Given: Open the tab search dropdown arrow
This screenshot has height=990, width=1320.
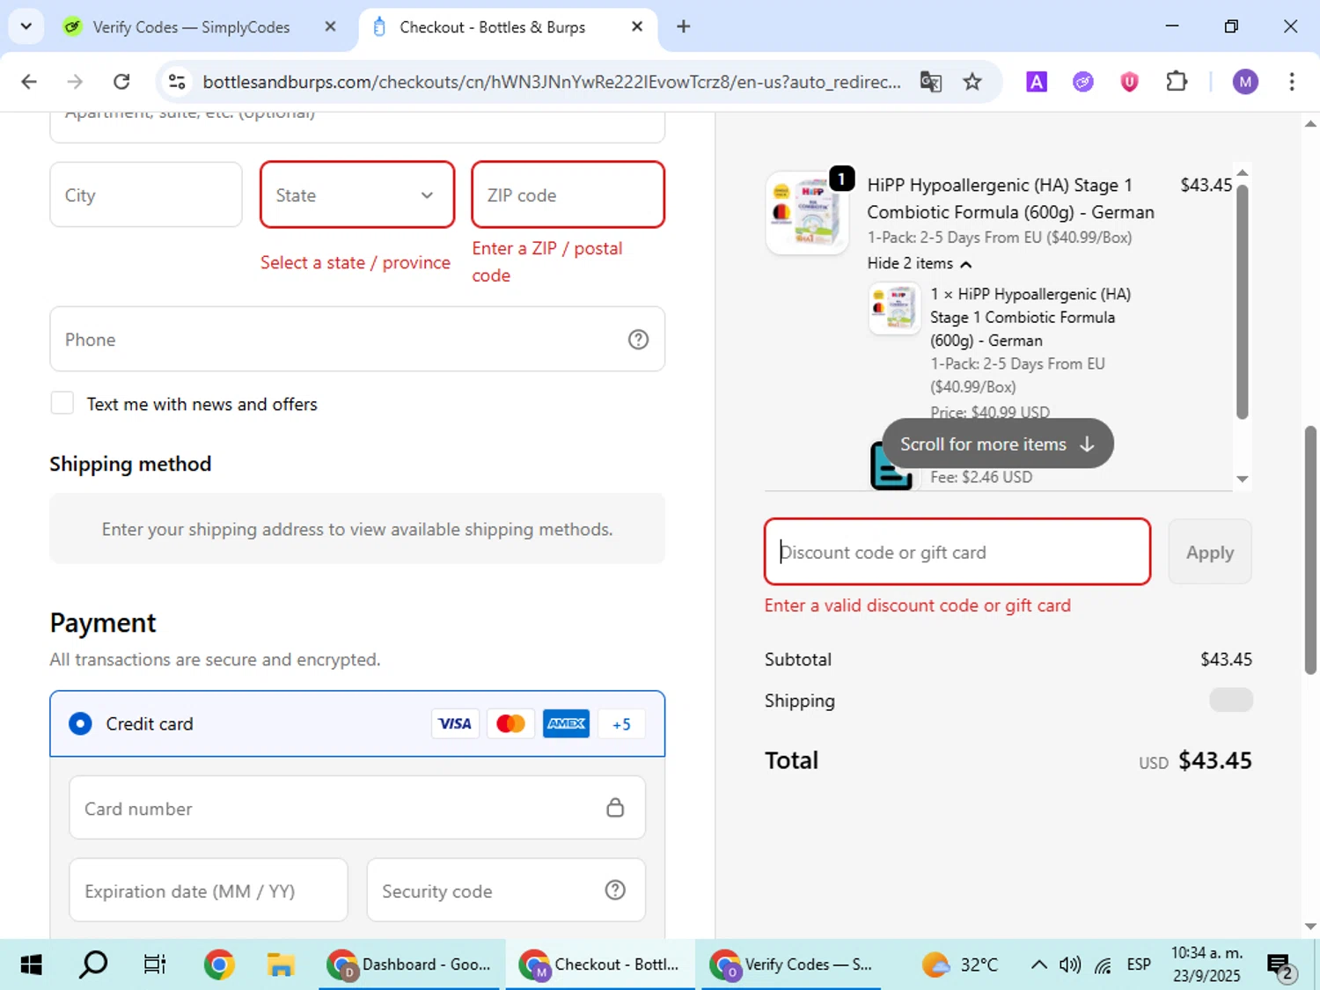Looking at the screenshot, I should pos(26,26).
